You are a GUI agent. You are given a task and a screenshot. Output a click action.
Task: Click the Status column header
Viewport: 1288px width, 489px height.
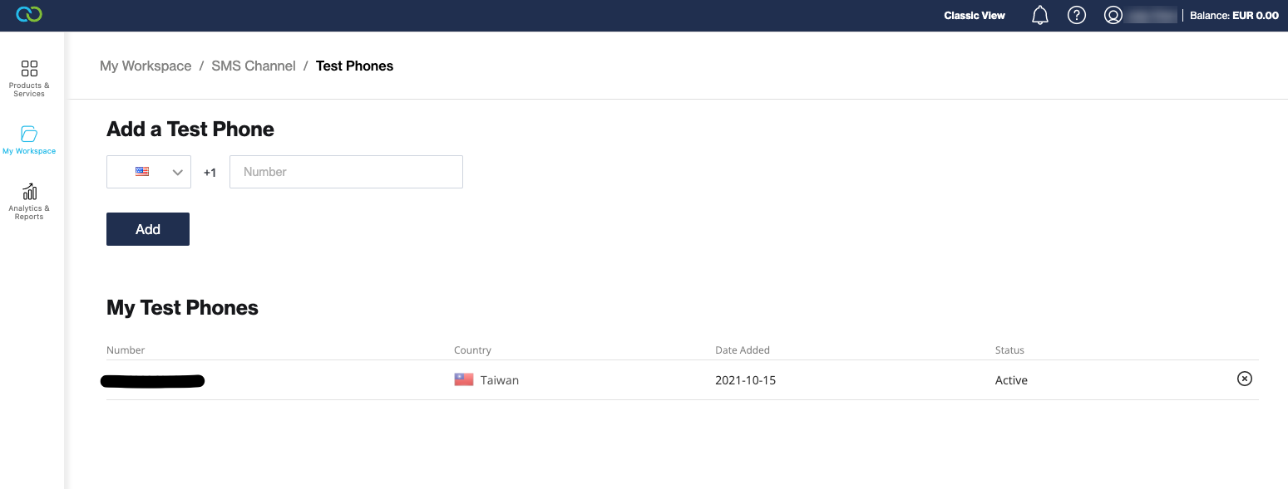(x=1009, y=350)
